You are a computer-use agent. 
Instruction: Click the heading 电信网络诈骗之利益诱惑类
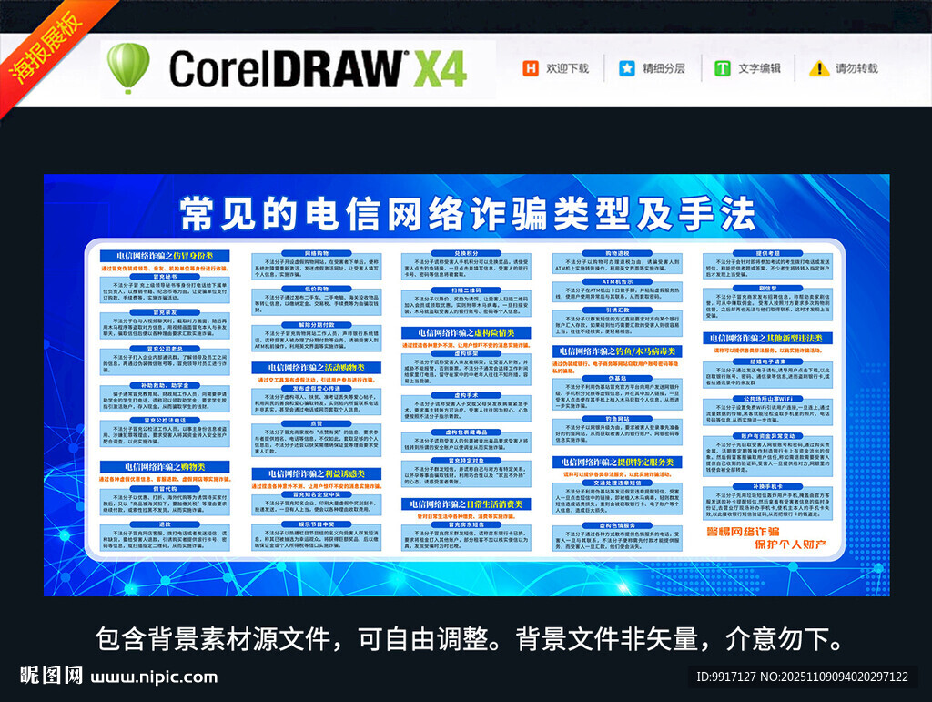tap(316, 473)
